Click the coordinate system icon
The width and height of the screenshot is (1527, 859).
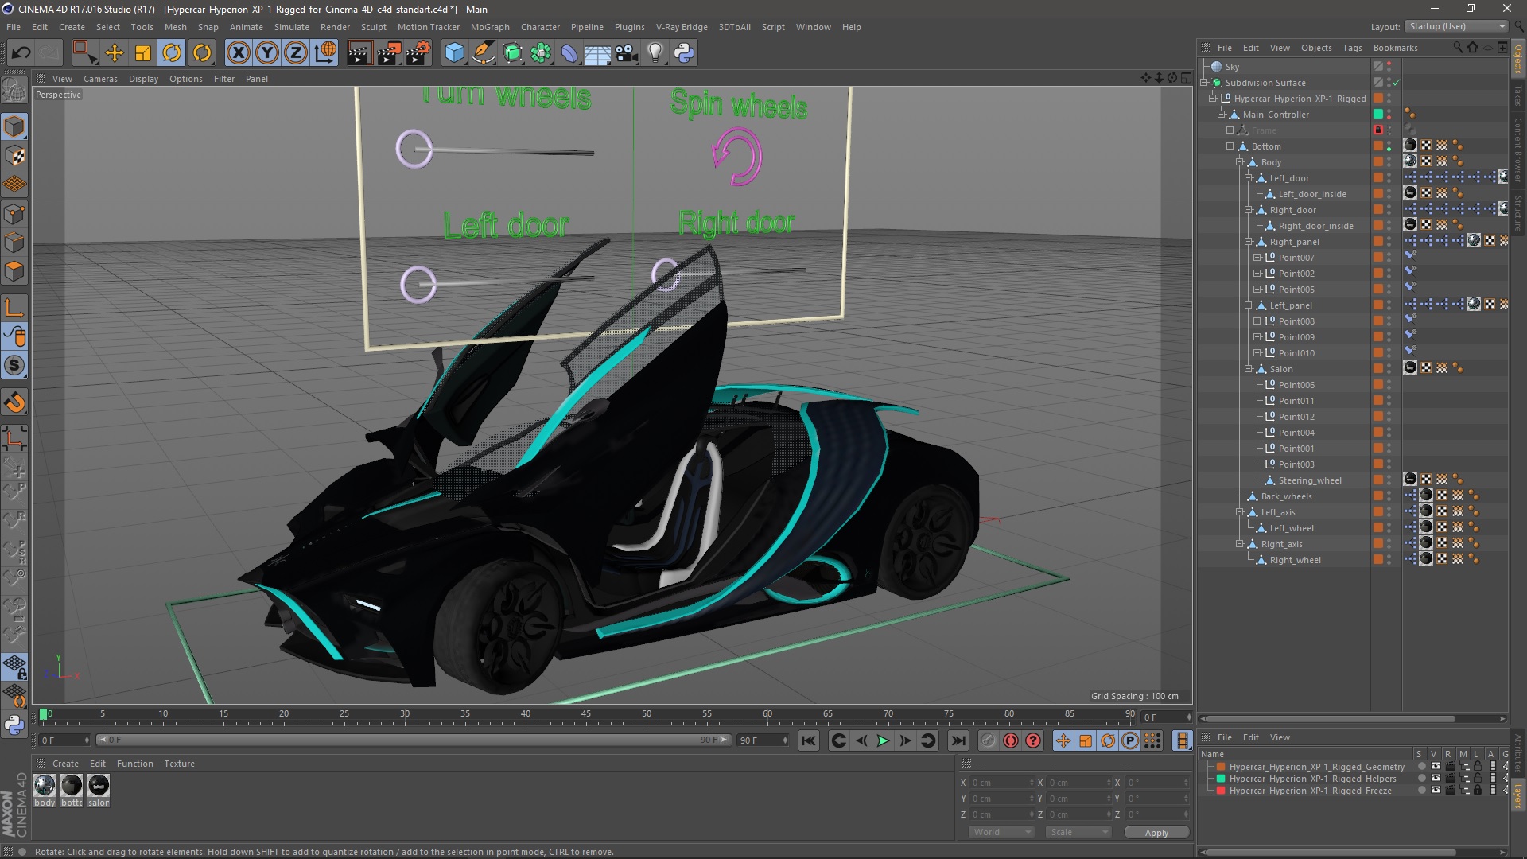pyautogui.click(x=325, y=53)
